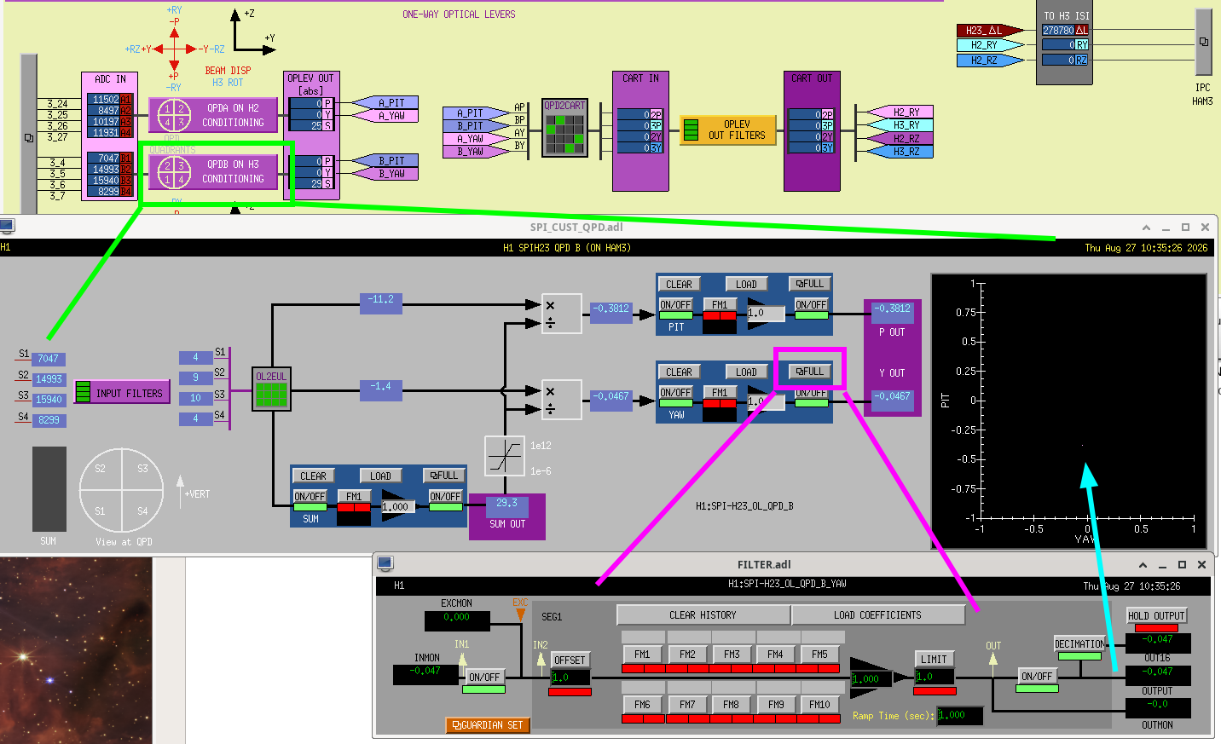The width and height of the screenshot is (1221, 744).
Task: Click the PIT gain field showing 1.0
Action: pyautogui.click(x=766, y=313)
